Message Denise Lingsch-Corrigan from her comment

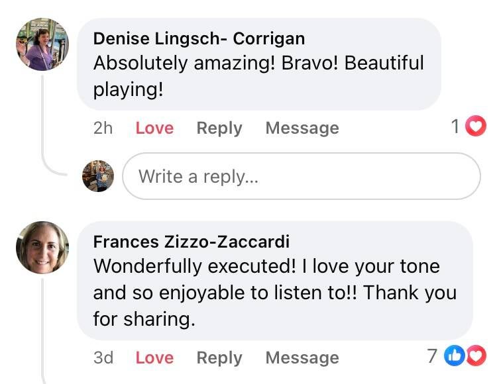[x=302, y=128]
